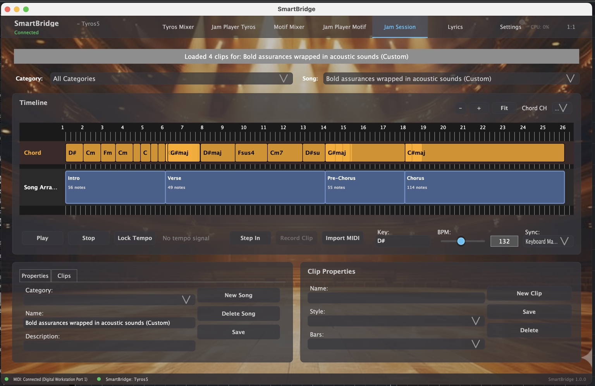
Task: Open the Category dropdown showing All Categories
Action: pyautogui.click(x=172, y=79)
